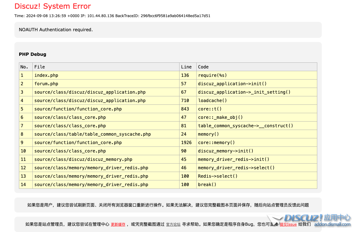This screenshot has width=356, height=232.
Task: Click the line number 1926 cell
Action: coord(186,143)
